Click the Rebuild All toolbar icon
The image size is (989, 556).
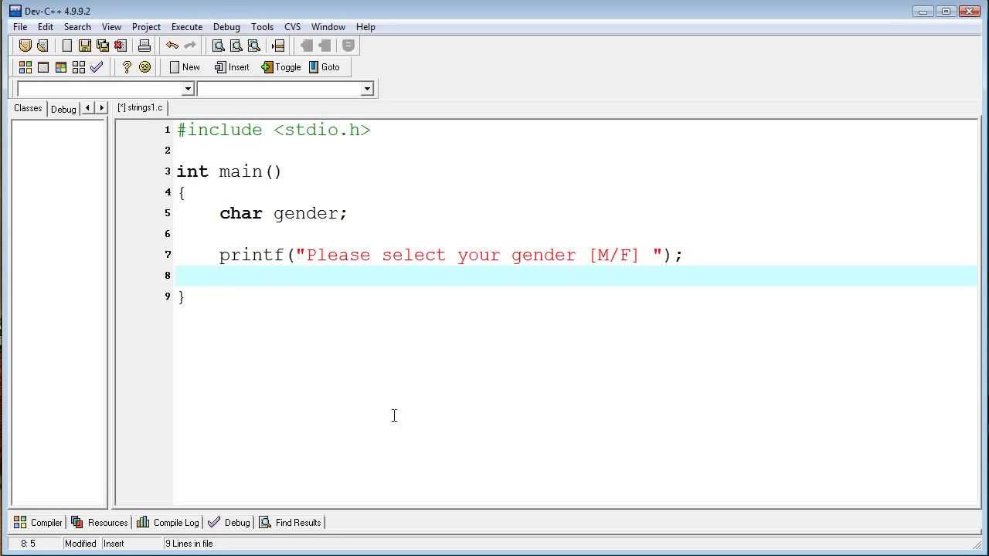click(79, 67)
